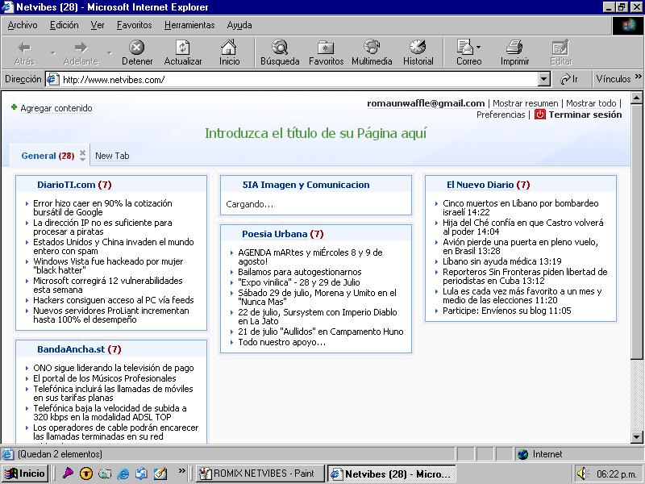Read 'Hackers consiguen acceso al PC vía feeds'

click(x=114, y=300)
